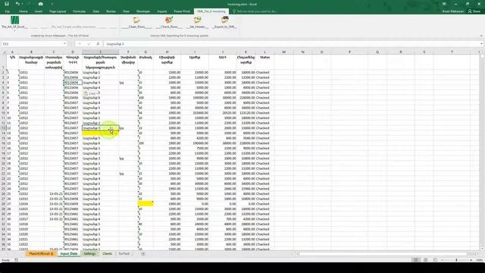Click The_Art_Of_Excel logo button

(x=14, y=20)
